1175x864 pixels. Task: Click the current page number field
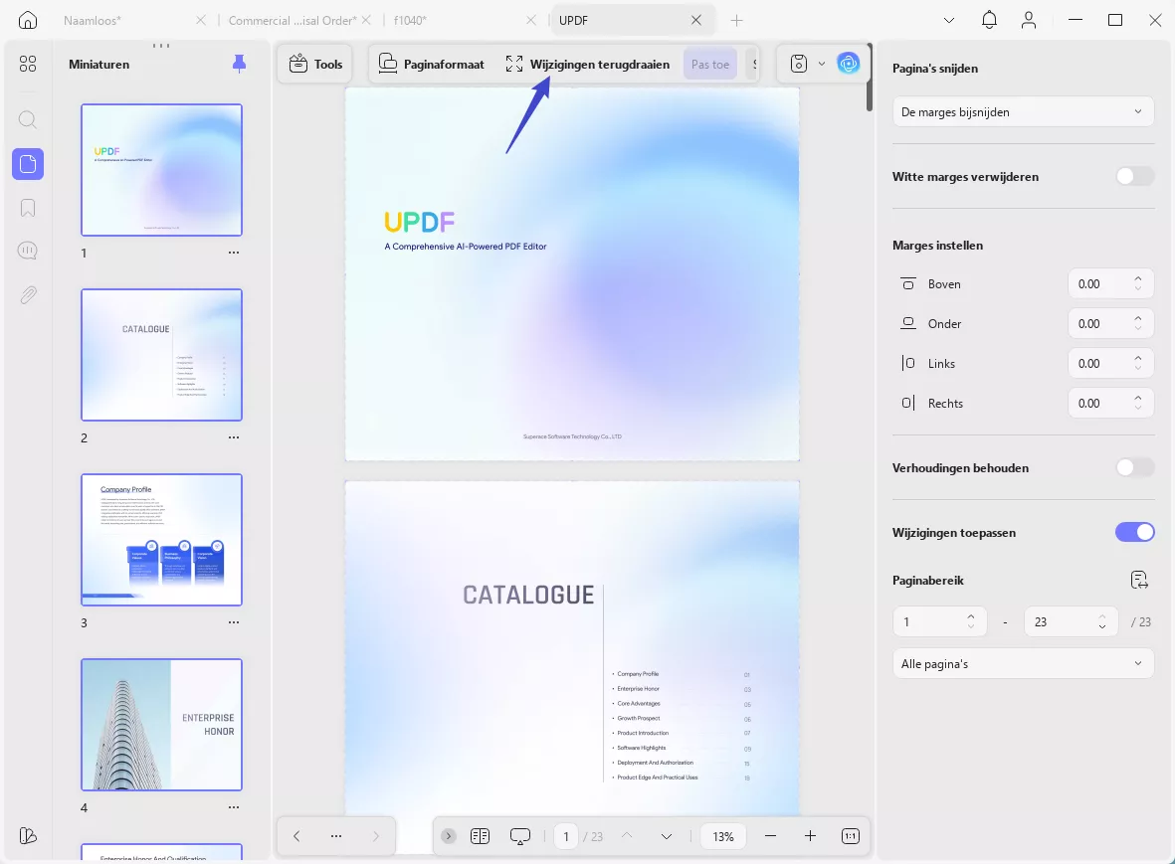[566, 836]
